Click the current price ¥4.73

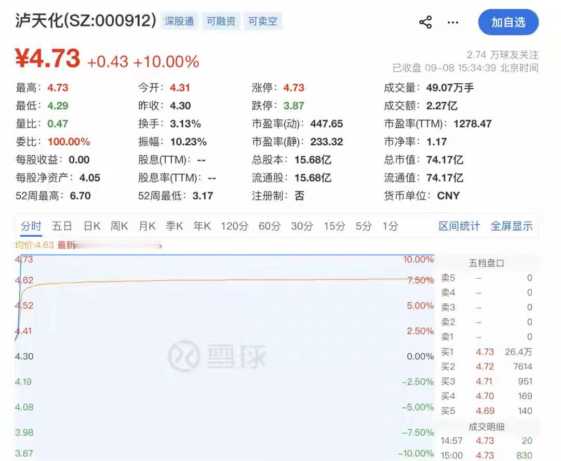pos(48,59)
